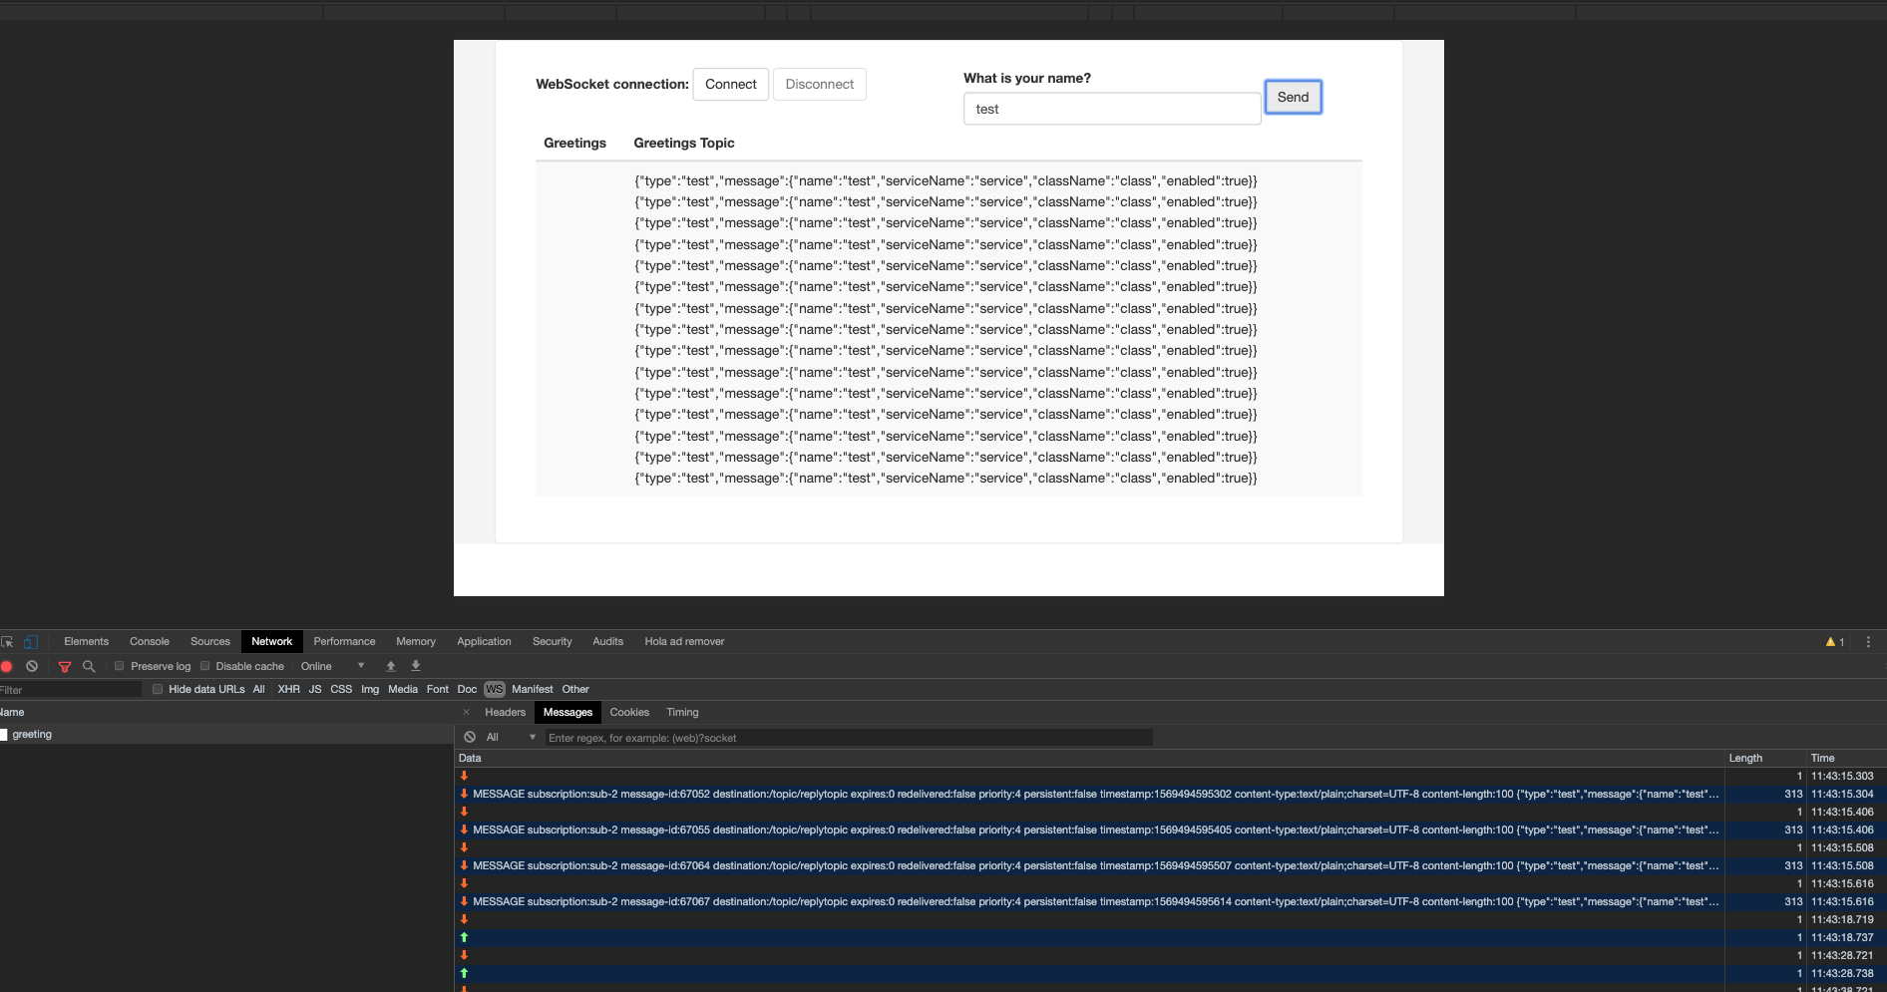Image resolution: width=1887 pixels, height=992 pixels.
Task: Open the Console panel
Action: pos(149,641)
